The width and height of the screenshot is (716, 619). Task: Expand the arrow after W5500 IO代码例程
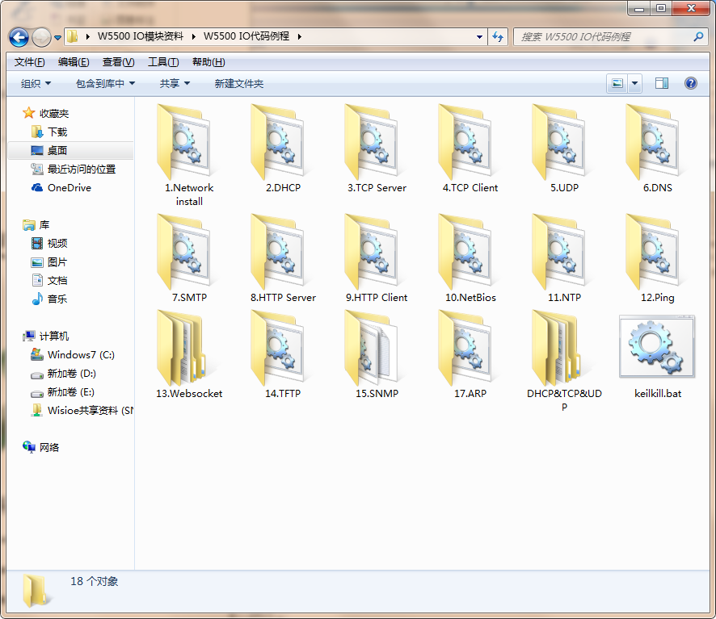300,36
